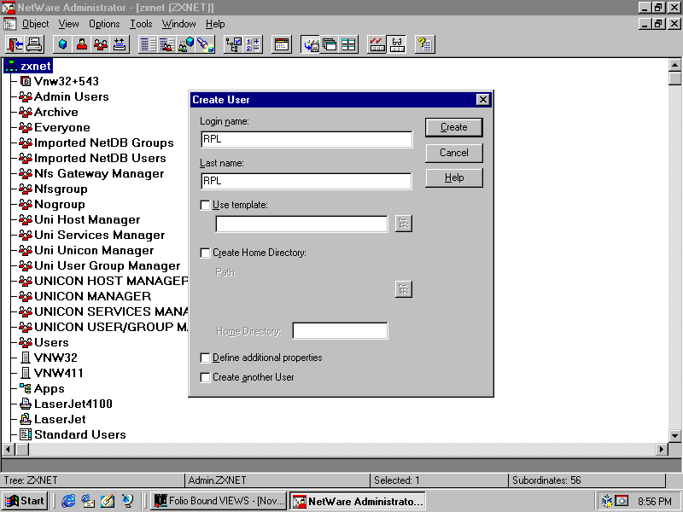The width and height of the screenshot is (683, 512).
Task: Click the tree with checkmark icon
Action: click(233, 44)
